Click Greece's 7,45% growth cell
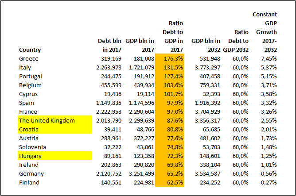 [269, 58]
